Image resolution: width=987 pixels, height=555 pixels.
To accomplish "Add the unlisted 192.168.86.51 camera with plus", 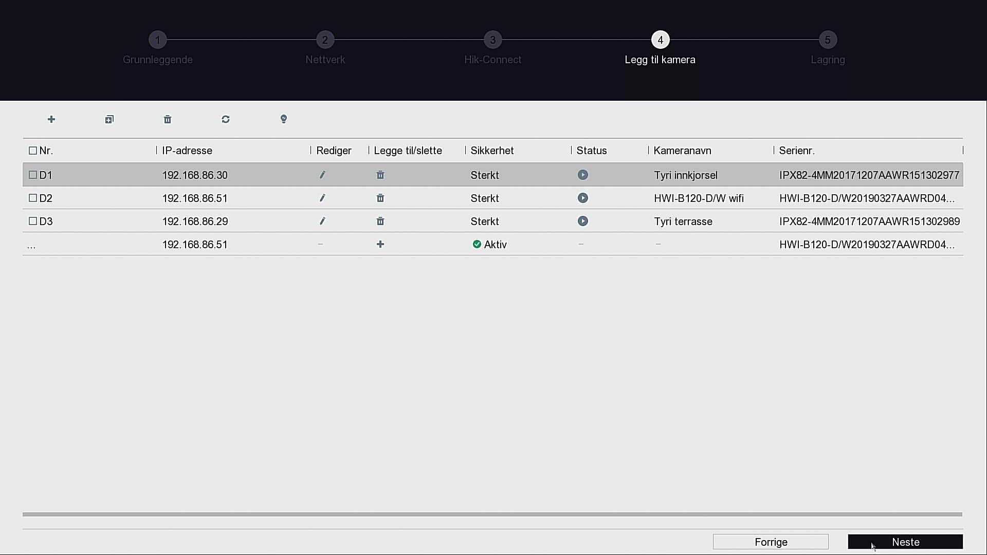I will tap(380, 245).
